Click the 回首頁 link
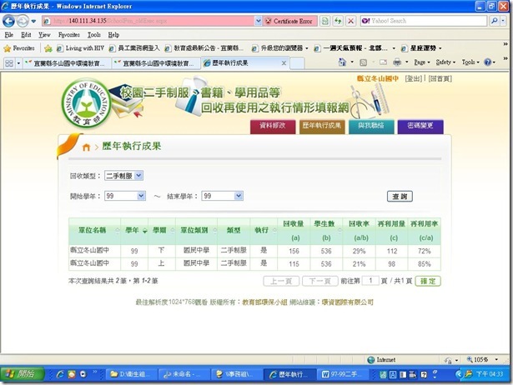 (440, 78)
